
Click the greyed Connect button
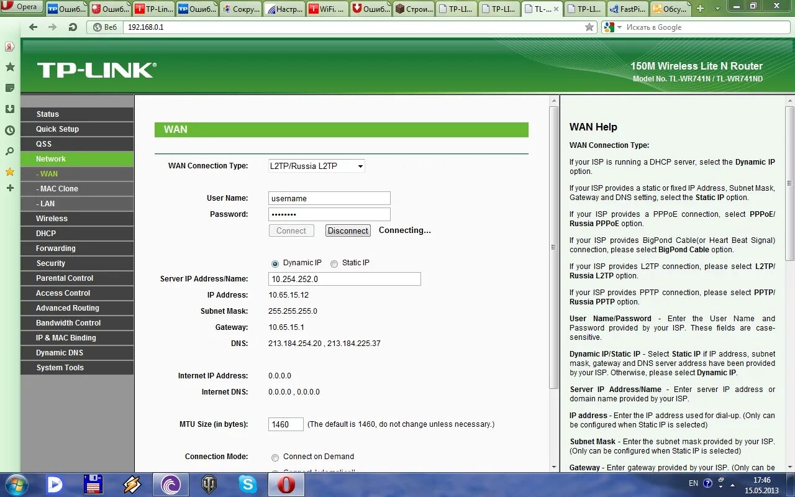coord(291,230)
